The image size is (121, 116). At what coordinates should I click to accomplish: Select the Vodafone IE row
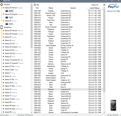[68, 92]
